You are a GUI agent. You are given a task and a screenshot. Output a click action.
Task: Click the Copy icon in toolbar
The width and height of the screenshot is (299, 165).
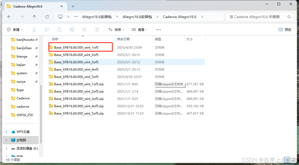(47, 30)
